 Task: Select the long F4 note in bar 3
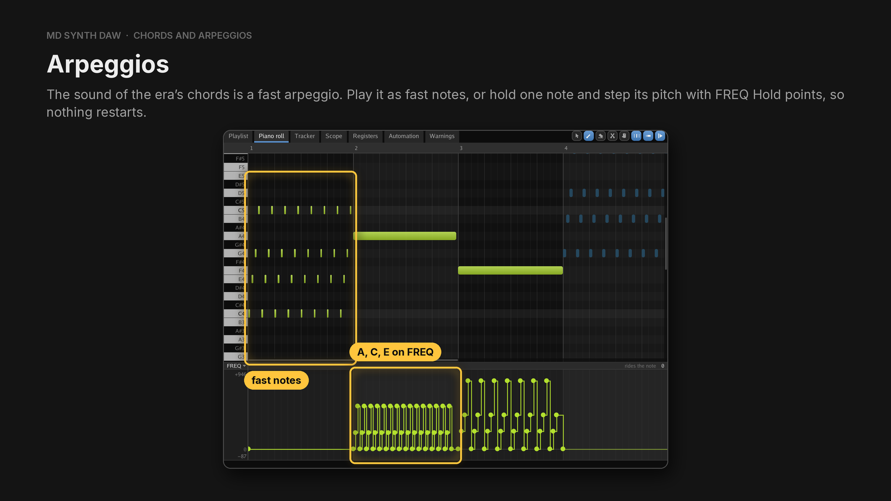(x=510, y=270)
